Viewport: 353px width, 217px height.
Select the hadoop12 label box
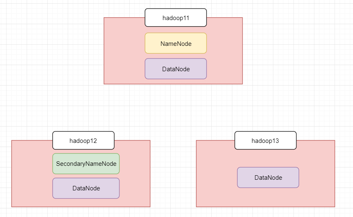pyautogui.click(x=83, y=140)
